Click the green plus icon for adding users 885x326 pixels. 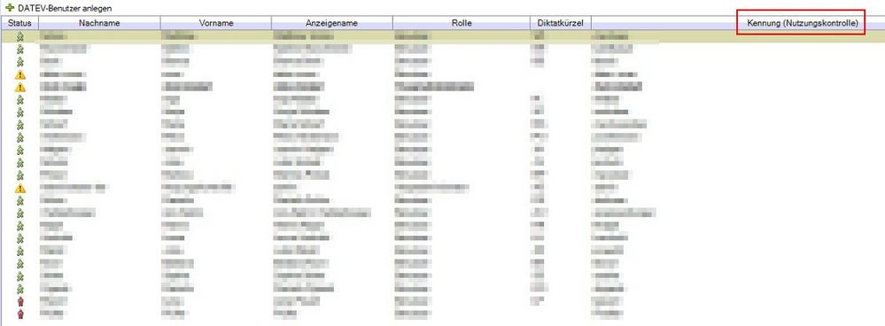coord(10,8)
